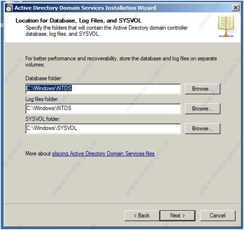This screenshot has height=230, width=244.
Task: Close the Installation Wizard window
Action: 236,8
